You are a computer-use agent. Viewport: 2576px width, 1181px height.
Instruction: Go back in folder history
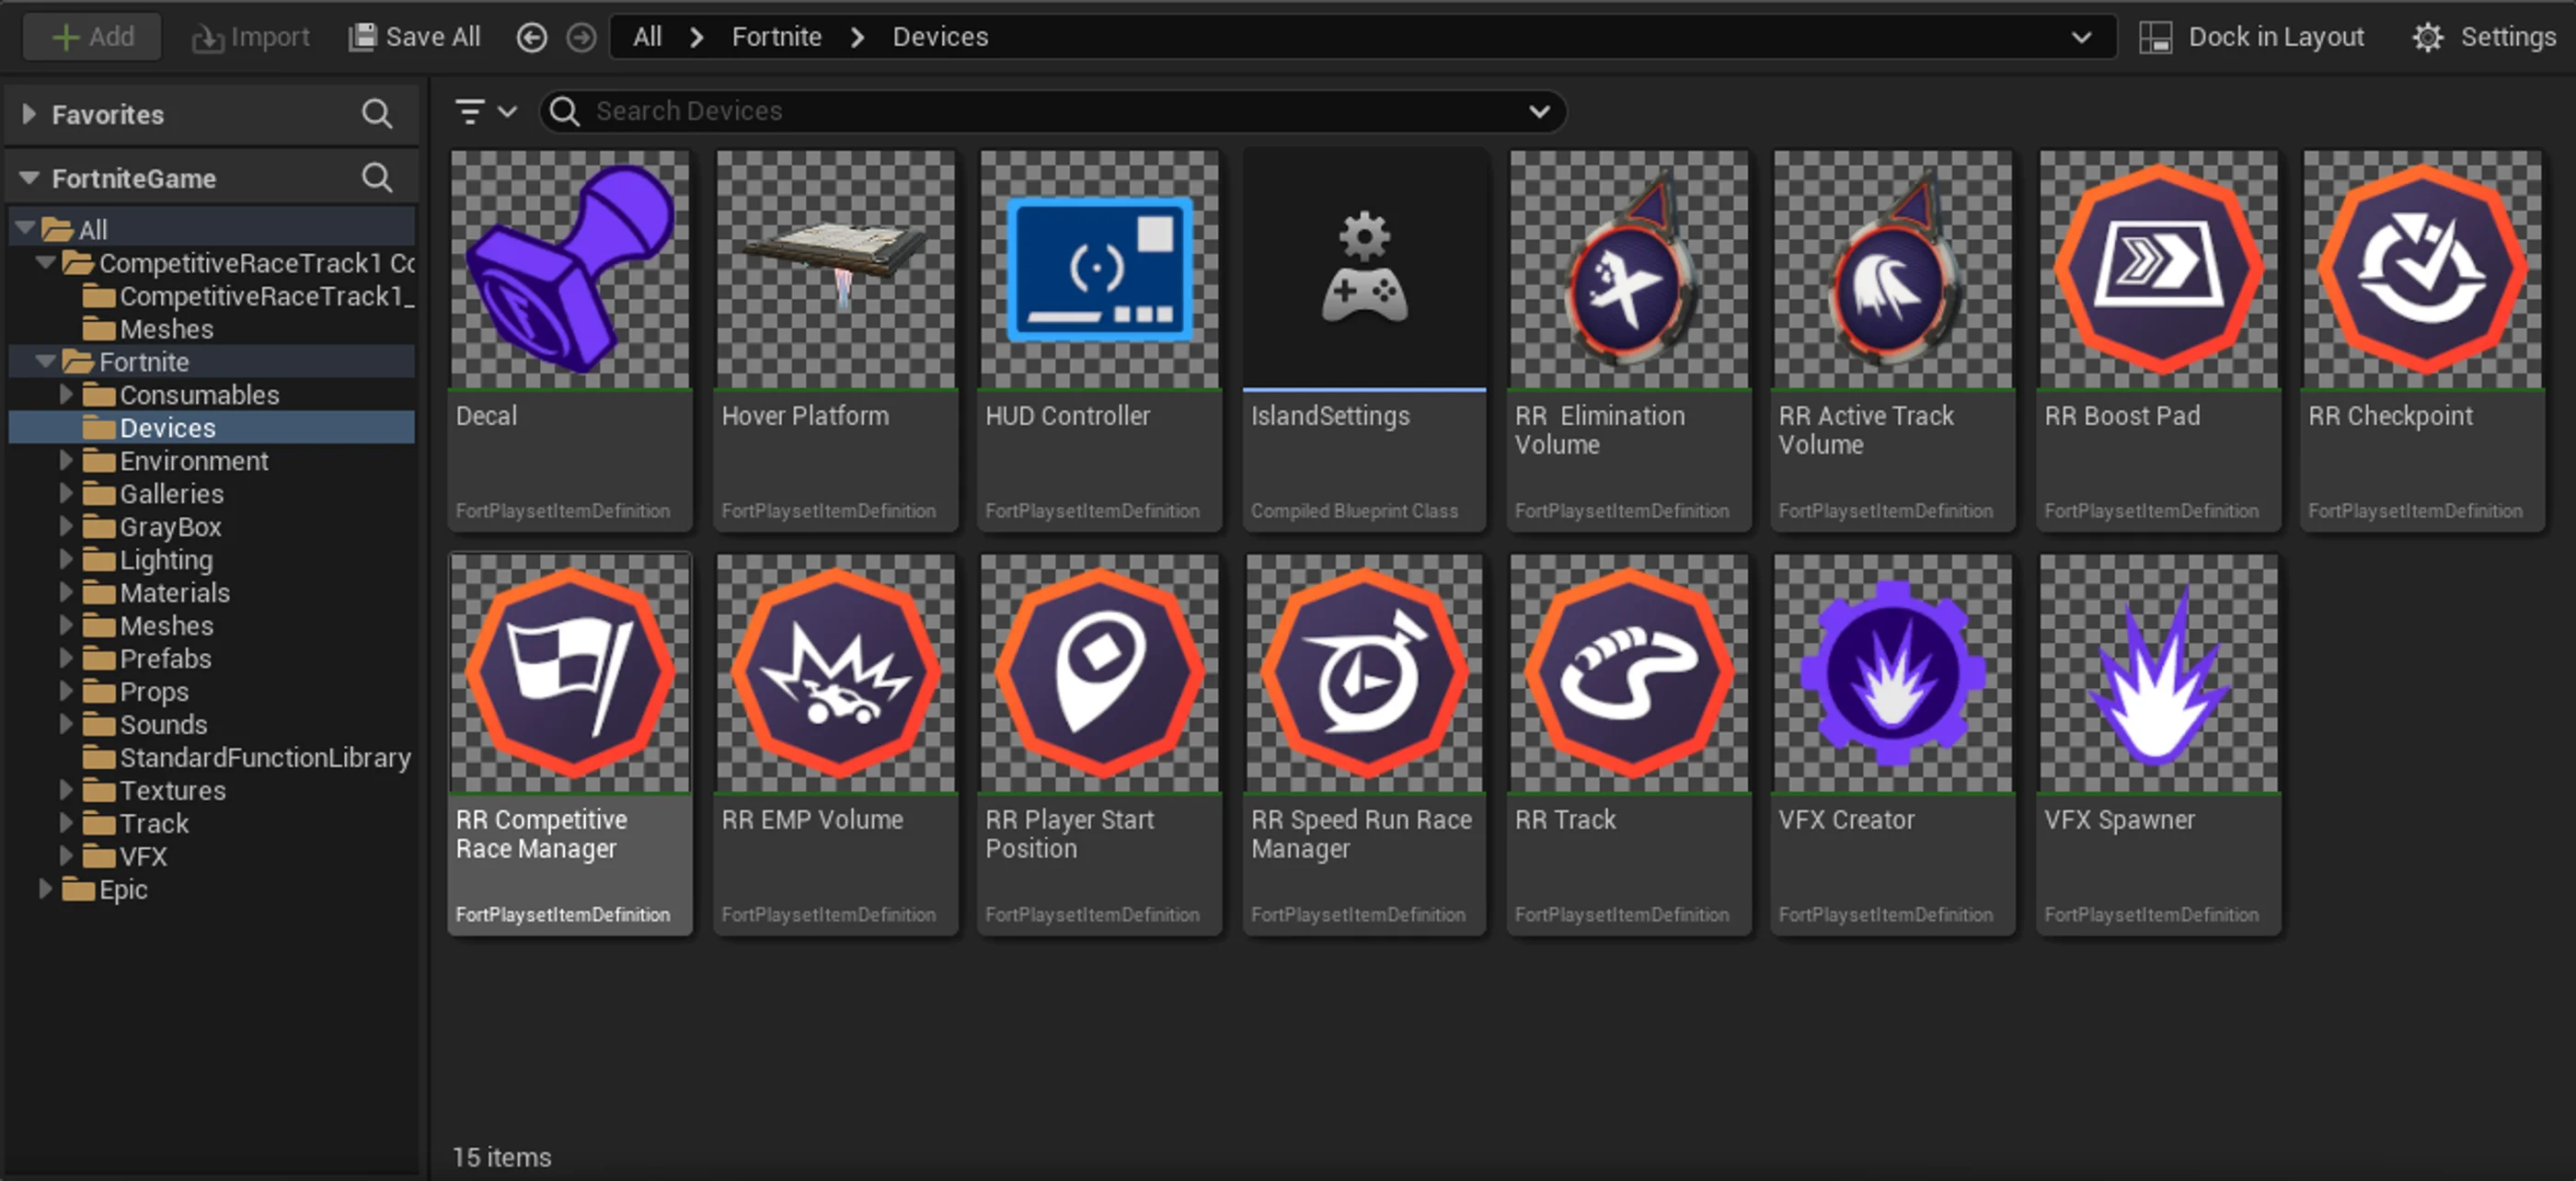(x=532, y=37)
